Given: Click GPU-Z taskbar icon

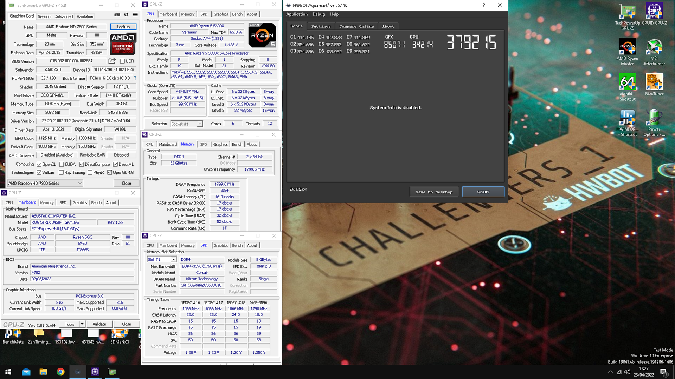Looking at the screenshot, I should click(x=112, y=372).
